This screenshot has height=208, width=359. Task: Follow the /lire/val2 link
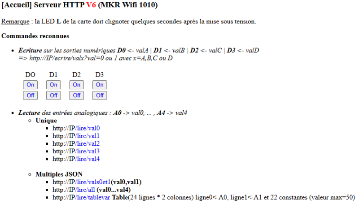(x=88, y=143)
